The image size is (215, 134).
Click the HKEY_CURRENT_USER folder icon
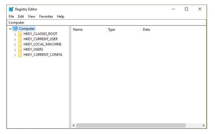click(x=20, y=39)
